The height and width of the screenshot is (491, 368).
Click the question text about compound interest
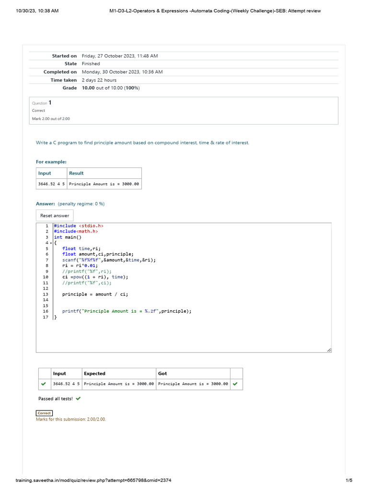point(142,143)
